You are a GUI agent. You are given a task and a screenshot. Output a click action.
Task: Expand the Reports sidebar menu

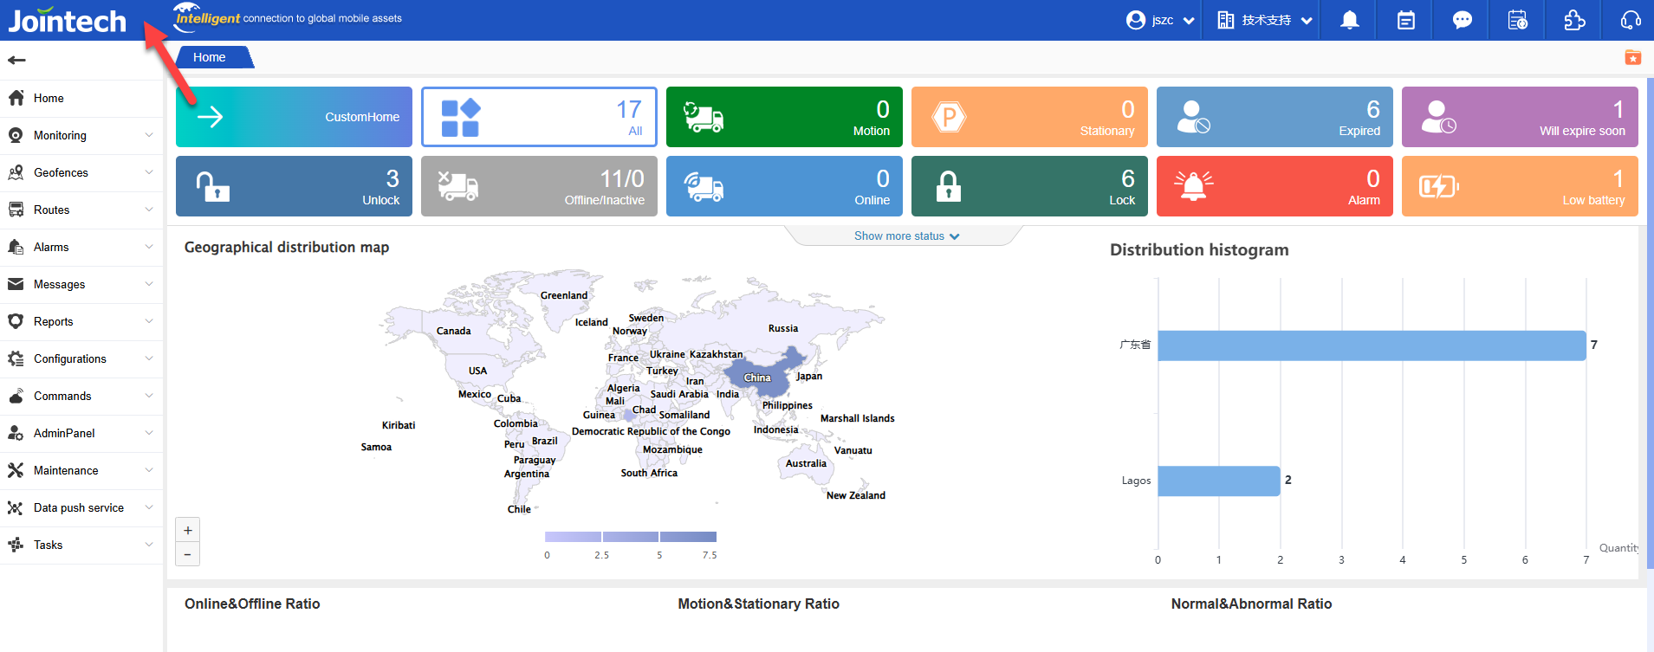click(81, 321)
